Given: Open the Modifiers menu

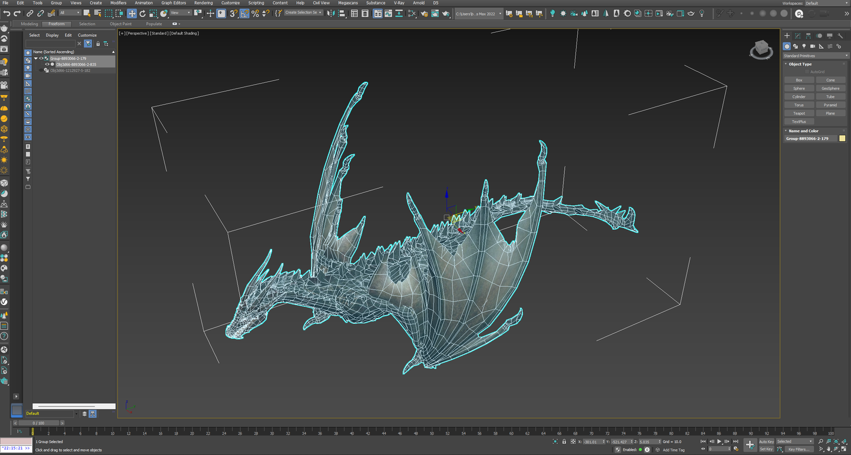Looking at the screenshot, I should coord(118,3).
